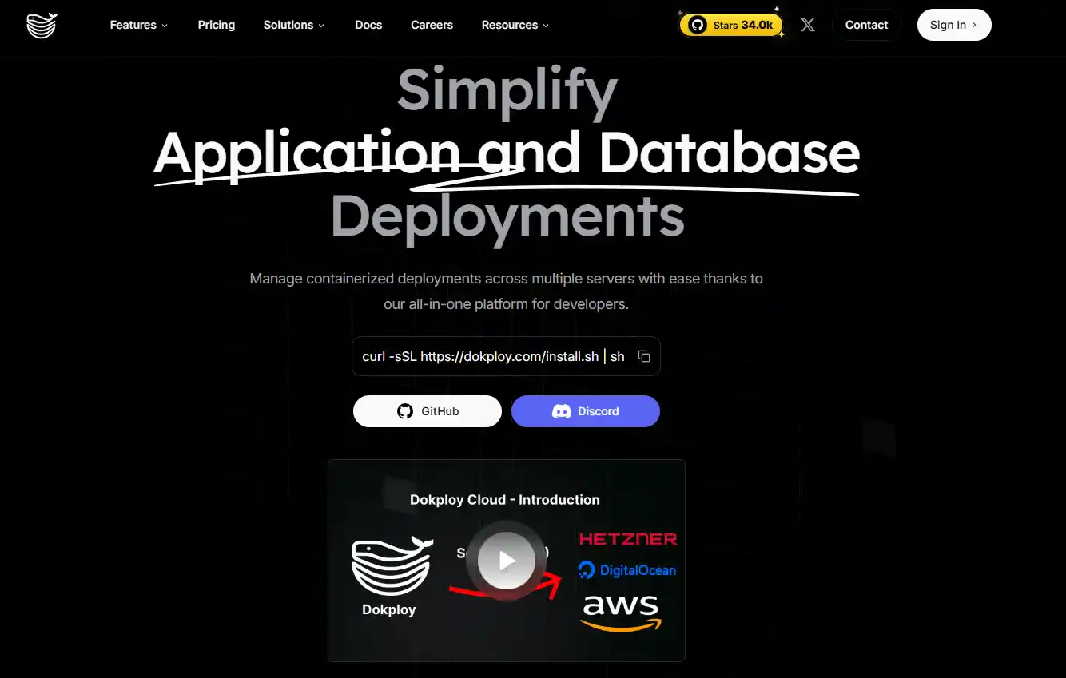Viewport: 1066px width, 678px height.
Task: Click the Dokploy whale logo in the navbar
Action: (x=42, y=25)
